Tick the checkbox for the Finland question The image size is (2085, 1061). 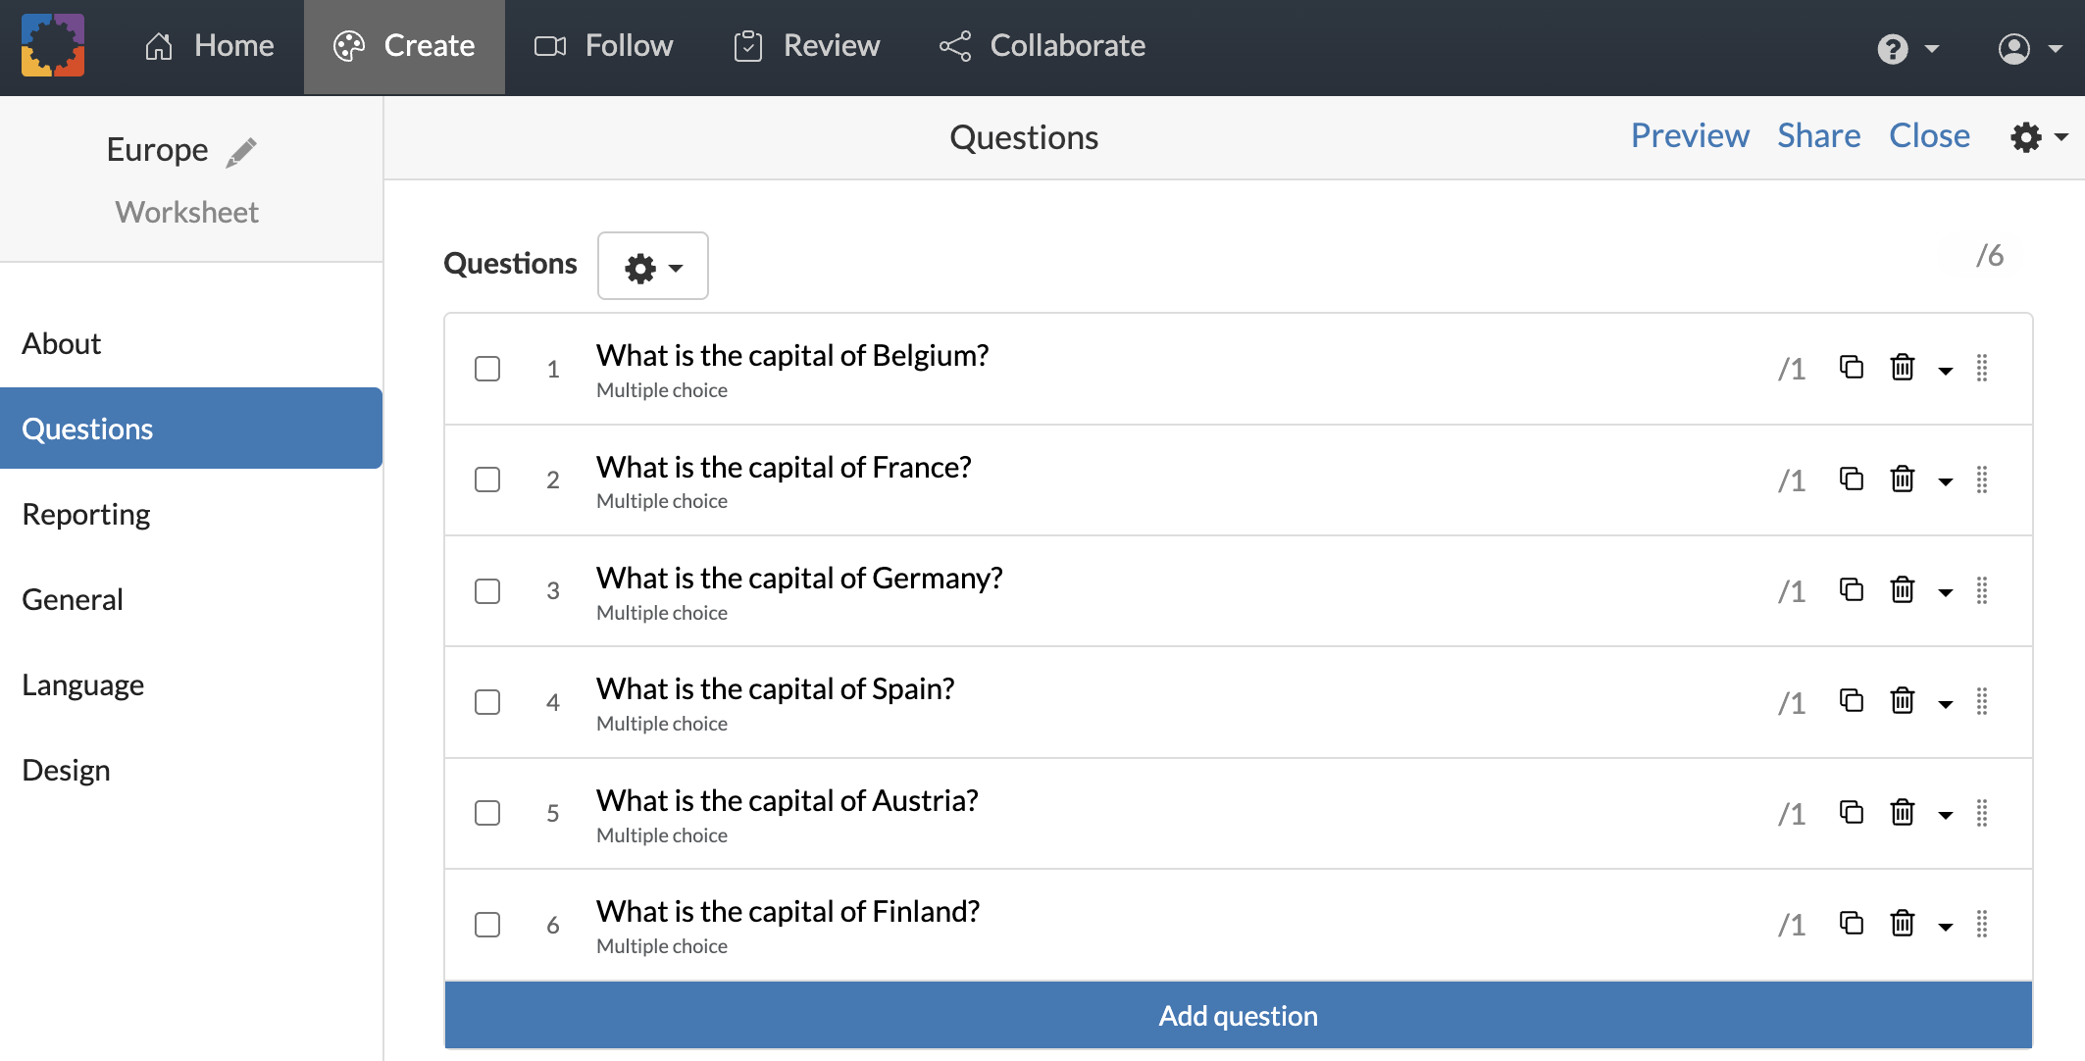pyautogui.click(x=487, y=924)
